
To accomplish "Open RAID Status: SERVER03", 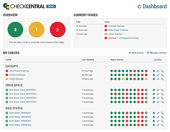I will click(20, 121).
